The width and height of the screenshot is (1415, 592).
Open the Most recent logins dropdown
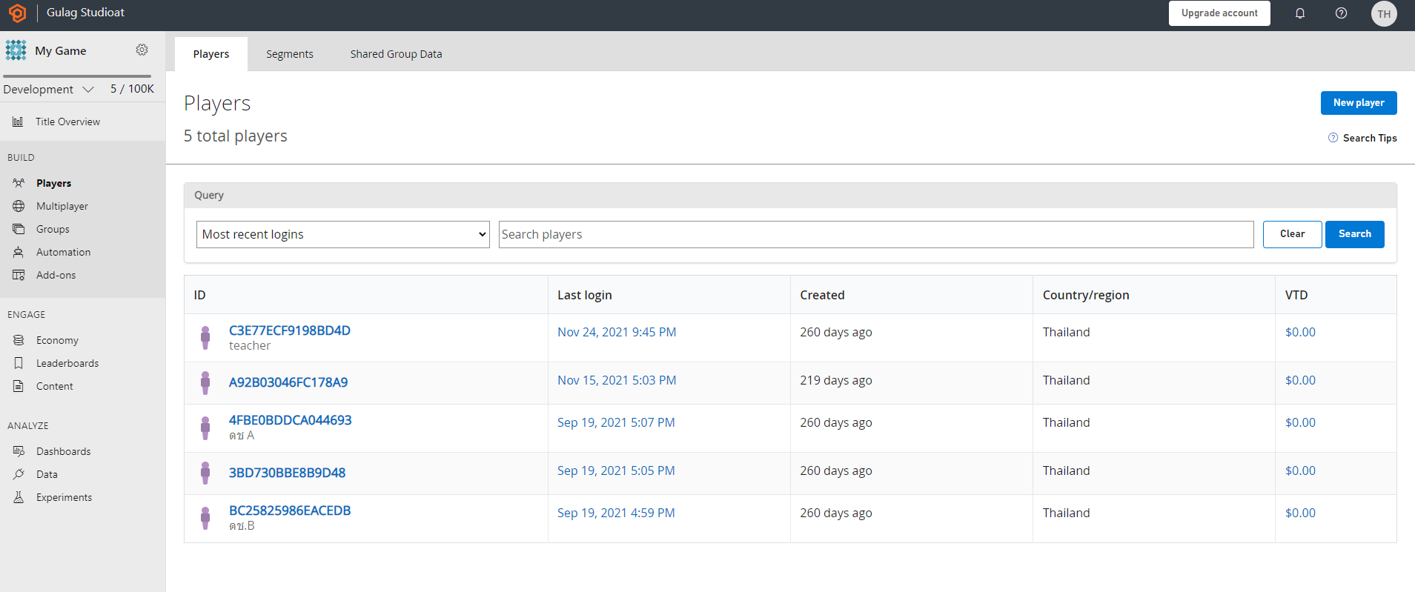[x=342, y=234]
